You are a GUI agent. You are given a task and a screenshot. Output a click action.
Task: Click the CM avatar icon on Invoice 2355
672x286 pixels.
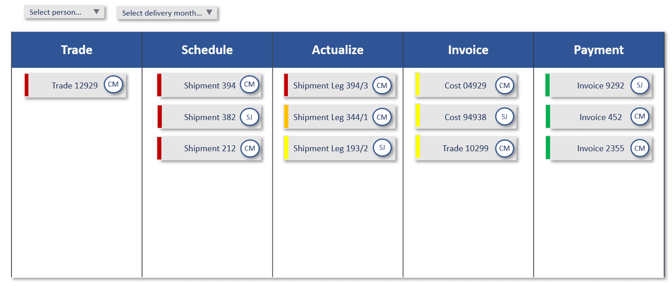(640, 148)
